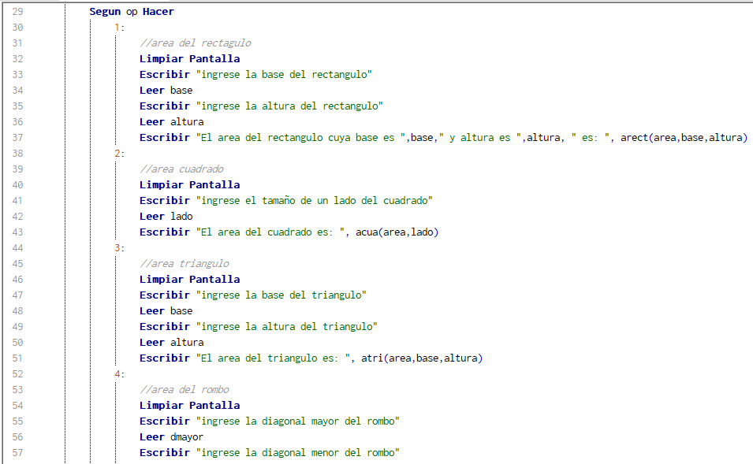
Task: Select case label '4:' on line 52
Action: pos(119,374)
